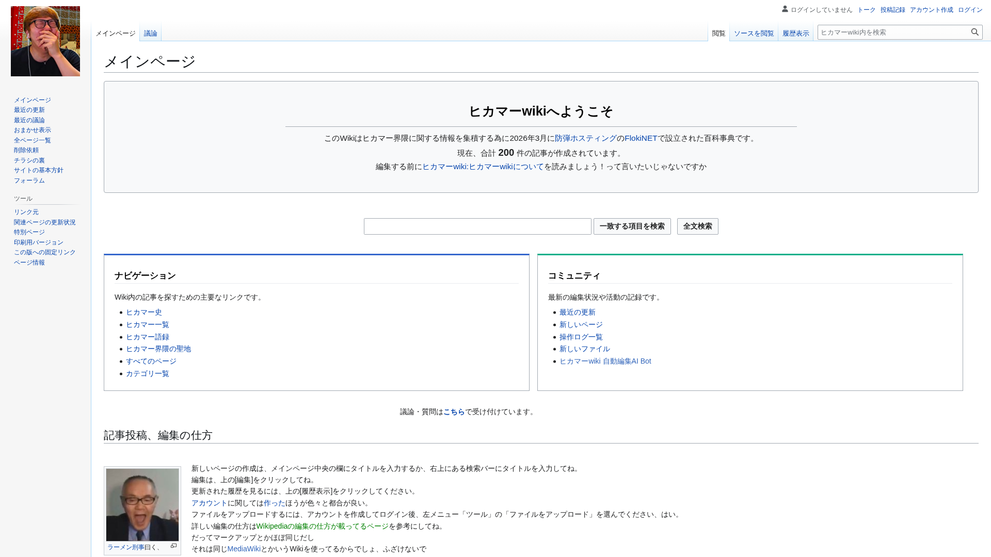Click ラーメン刑事 caption link
991x557 pixels.
(126, 547)
